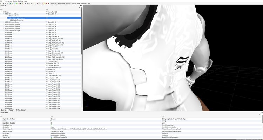Select the 53 NiNode LArm_Hand row
The image size is (263, 140).
point(41,78)
